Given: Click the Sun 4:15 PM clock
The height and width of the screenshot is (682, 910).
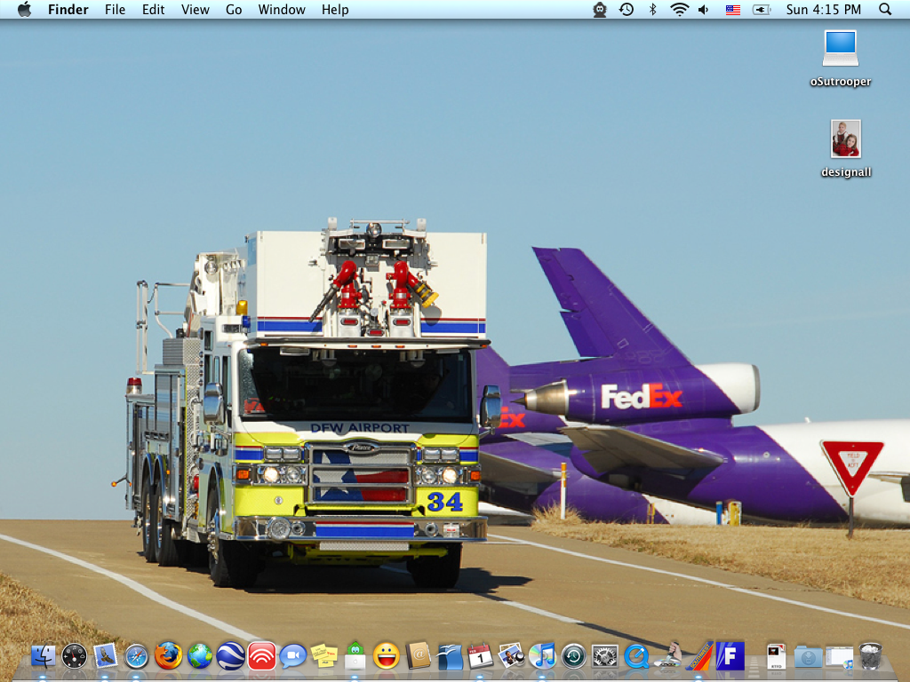Looking at the screenshot, I should point(824,9).
